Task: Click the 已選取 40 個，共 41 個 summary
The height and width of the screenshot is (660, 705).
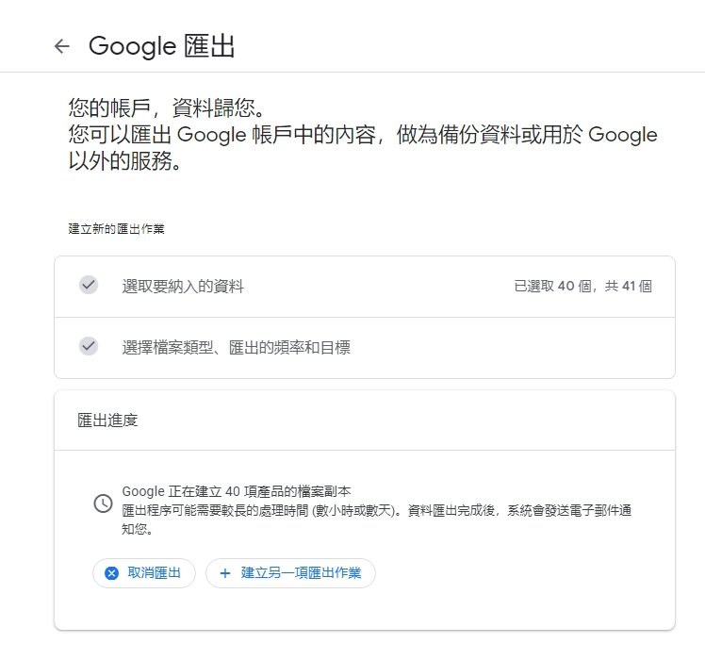Action: (582, 286)
